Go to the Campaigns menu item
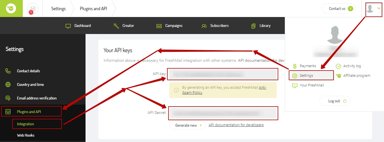Screen dimensions: 384x142 point(169,26)
